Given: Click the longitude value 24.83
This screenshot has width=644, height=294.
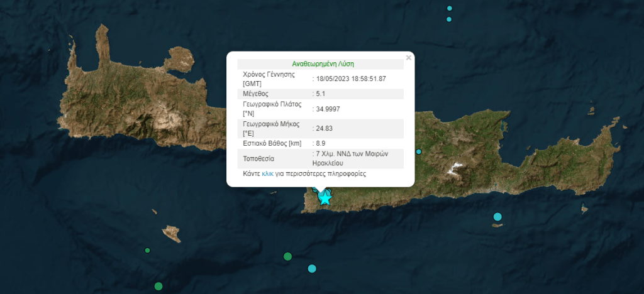Looking at the screenshot, I should tap(323, 128).
